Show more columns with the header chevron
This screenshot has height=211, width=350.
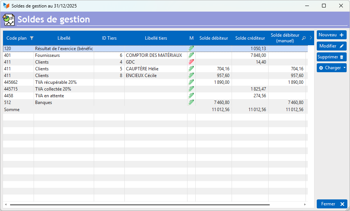(311, 38)
